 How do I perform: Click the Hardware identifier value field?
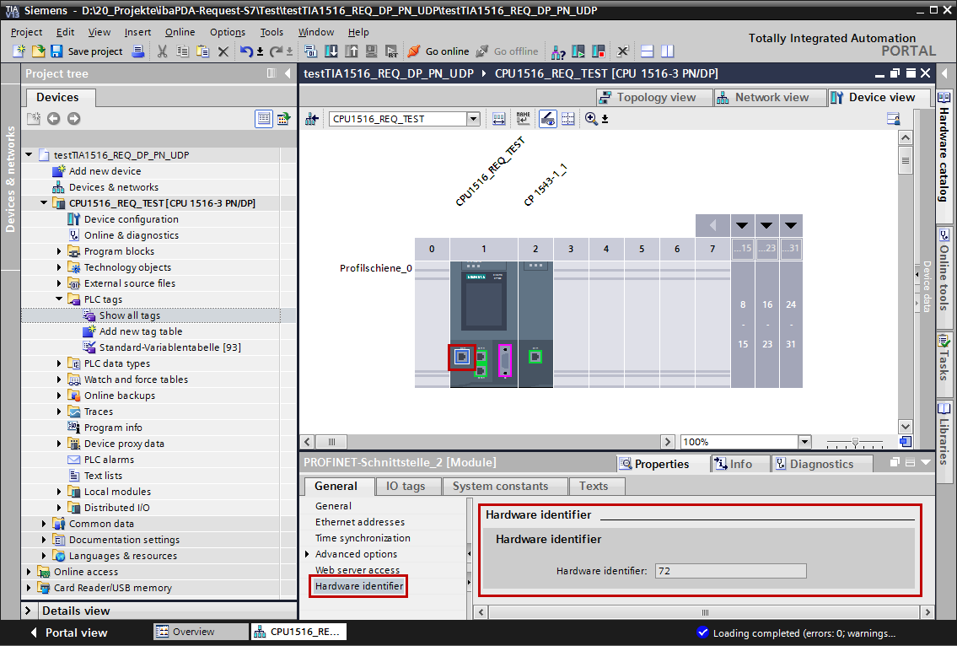(729, 571)
